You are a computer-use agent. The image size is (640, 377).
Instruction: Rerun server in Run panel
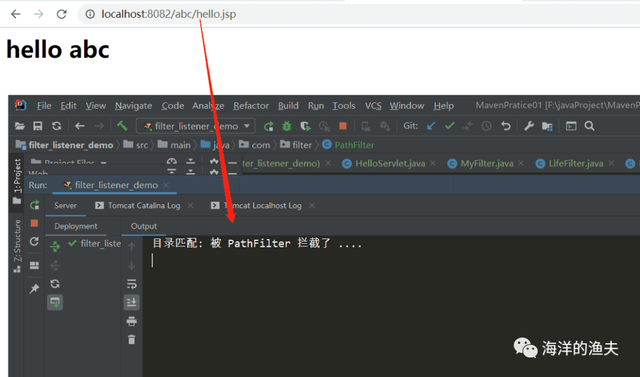click(x=34, y=205)
